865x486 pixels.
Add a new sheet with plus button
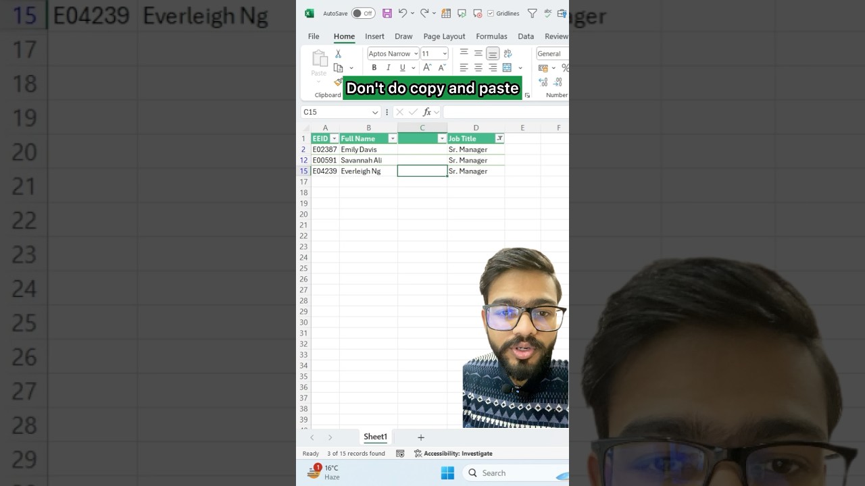click(420, 437)
